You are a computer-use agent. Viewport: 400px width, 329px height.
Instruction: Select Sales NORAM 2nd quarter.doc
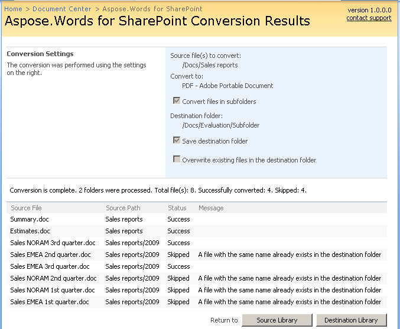[x=53, y=278]
